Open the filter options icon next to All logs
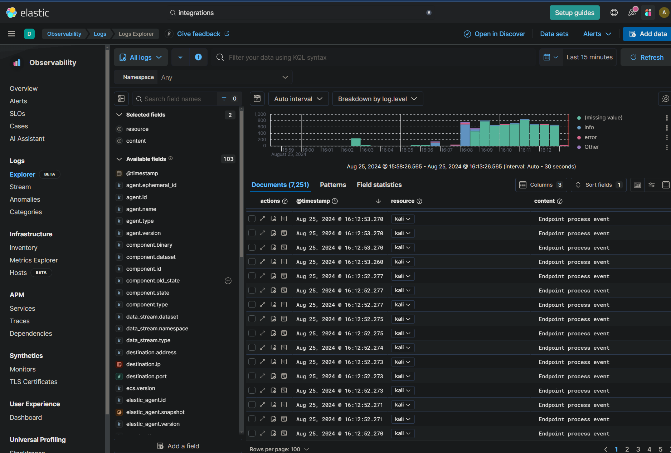The width and height of the screenshot is (671, 453). [x=180, y=57]
